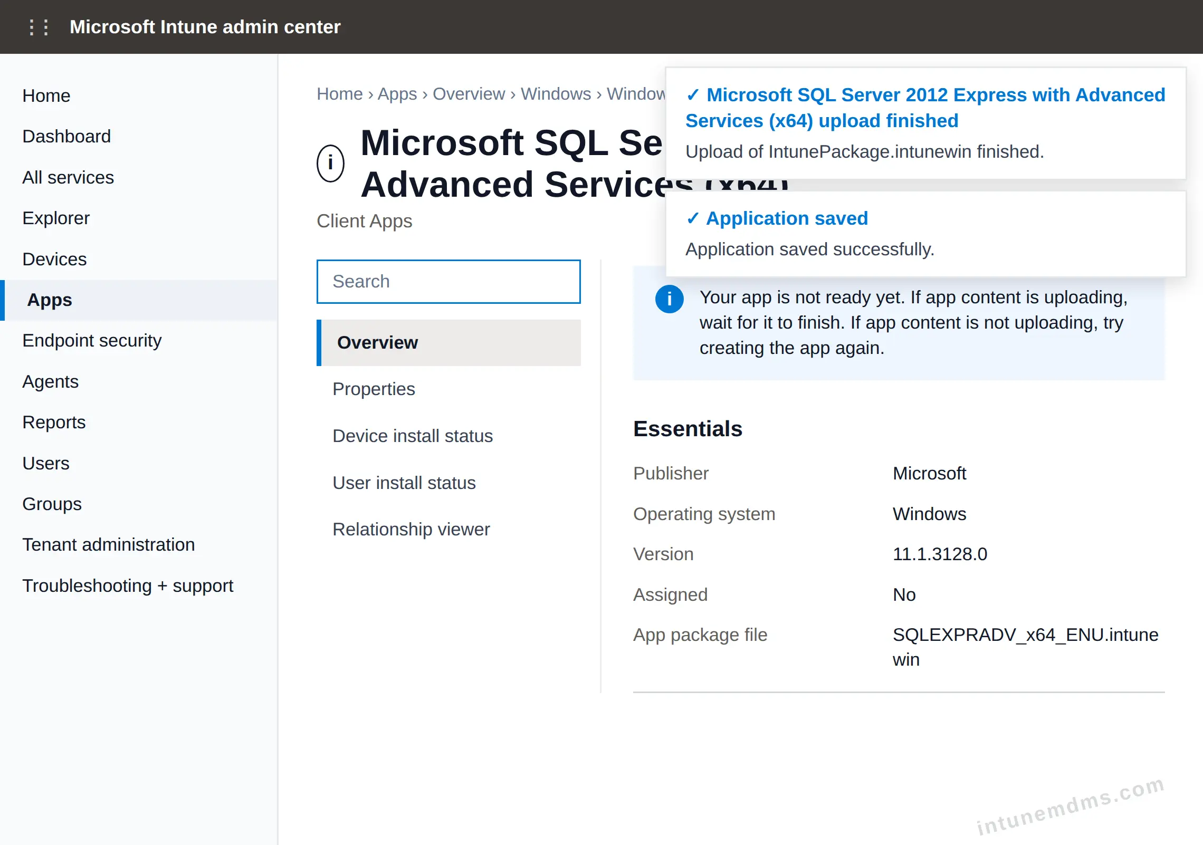Click the Home breadcrumb link
The width and height of the screenshot is (1203, 845).
pyautogui.click(x=340, y=94)
